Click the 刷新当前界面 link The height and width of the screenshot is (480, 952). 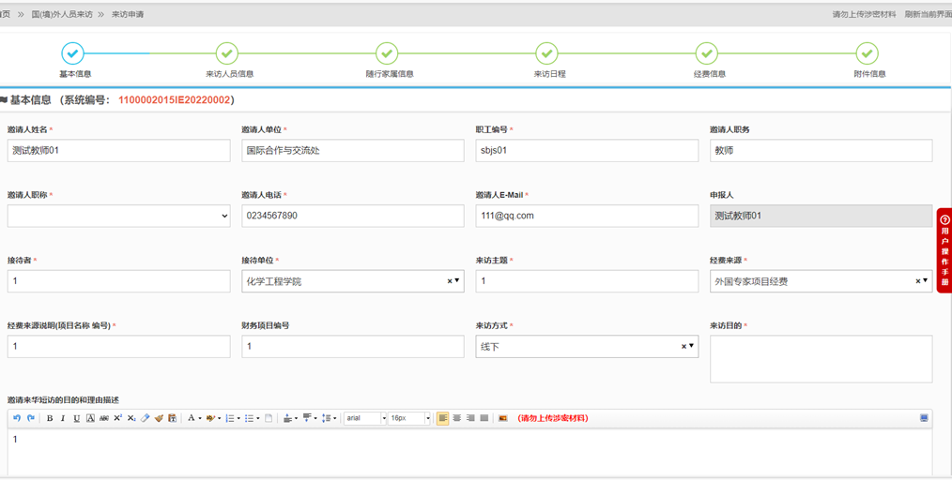(927, 14)
